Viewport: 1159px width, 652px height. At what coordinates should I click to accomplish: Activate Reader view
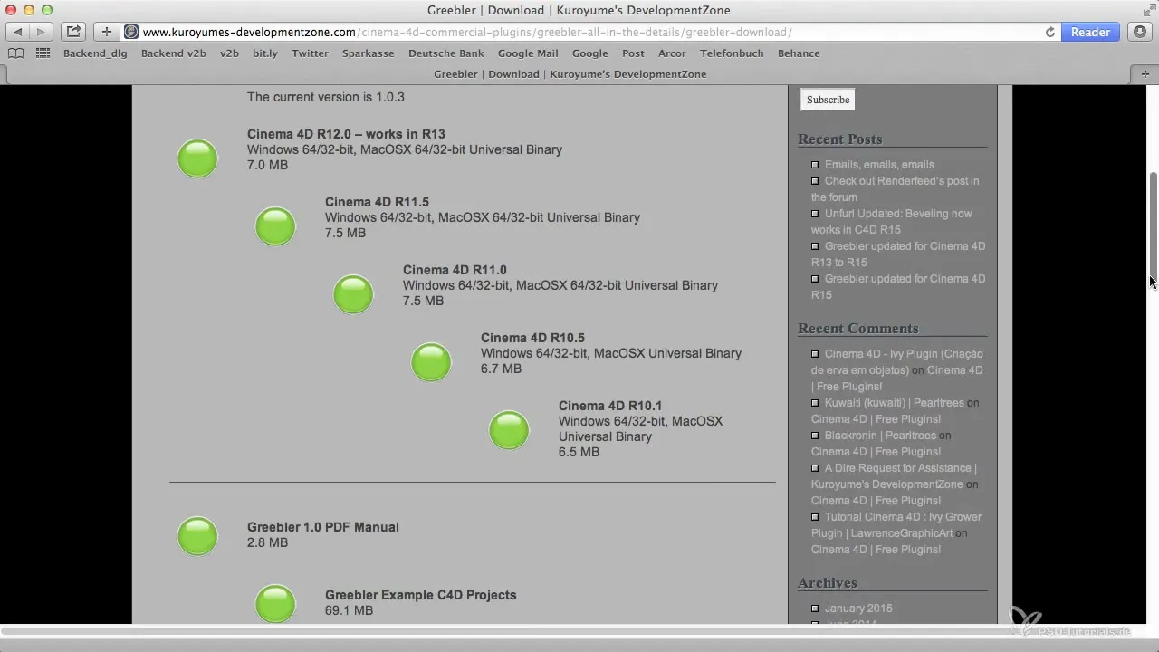1090,32
